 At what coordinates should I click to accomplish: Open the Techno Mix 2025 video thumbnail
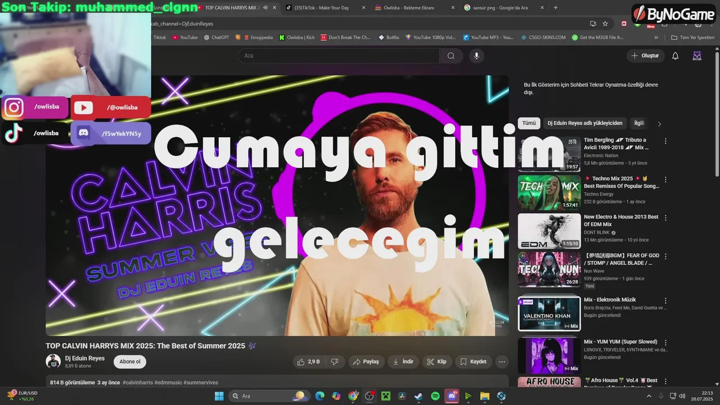click(x=549, y=192)
